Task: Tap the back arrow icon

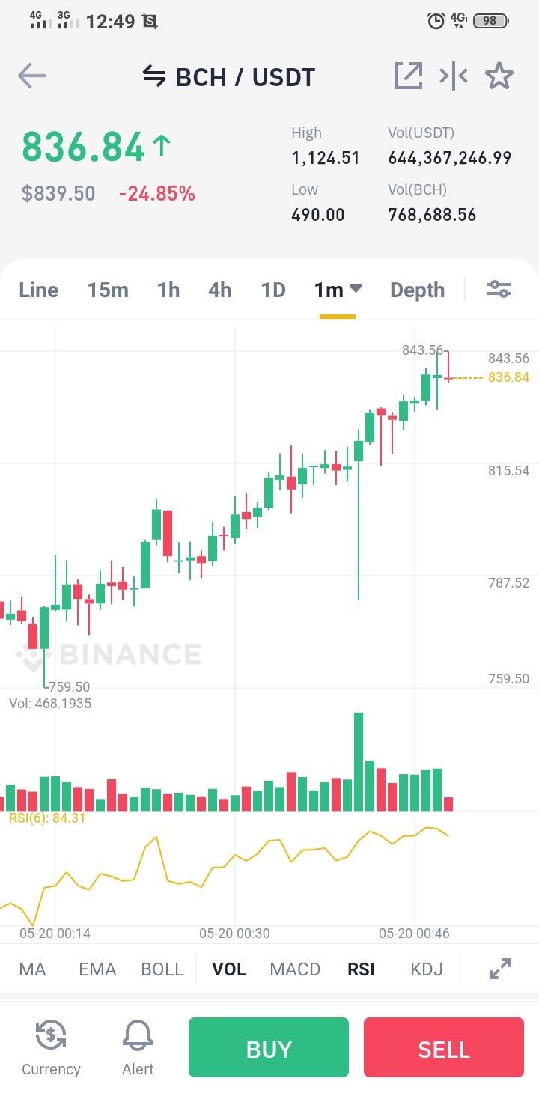Action: [x=32, y=76]
